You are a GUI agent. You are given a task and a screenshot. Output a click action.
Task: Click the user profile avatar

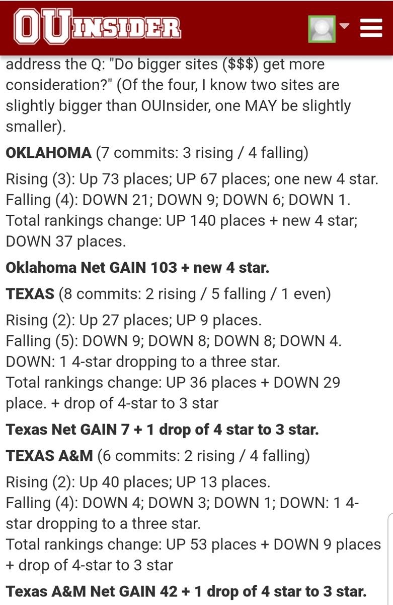tap(322, 29)
